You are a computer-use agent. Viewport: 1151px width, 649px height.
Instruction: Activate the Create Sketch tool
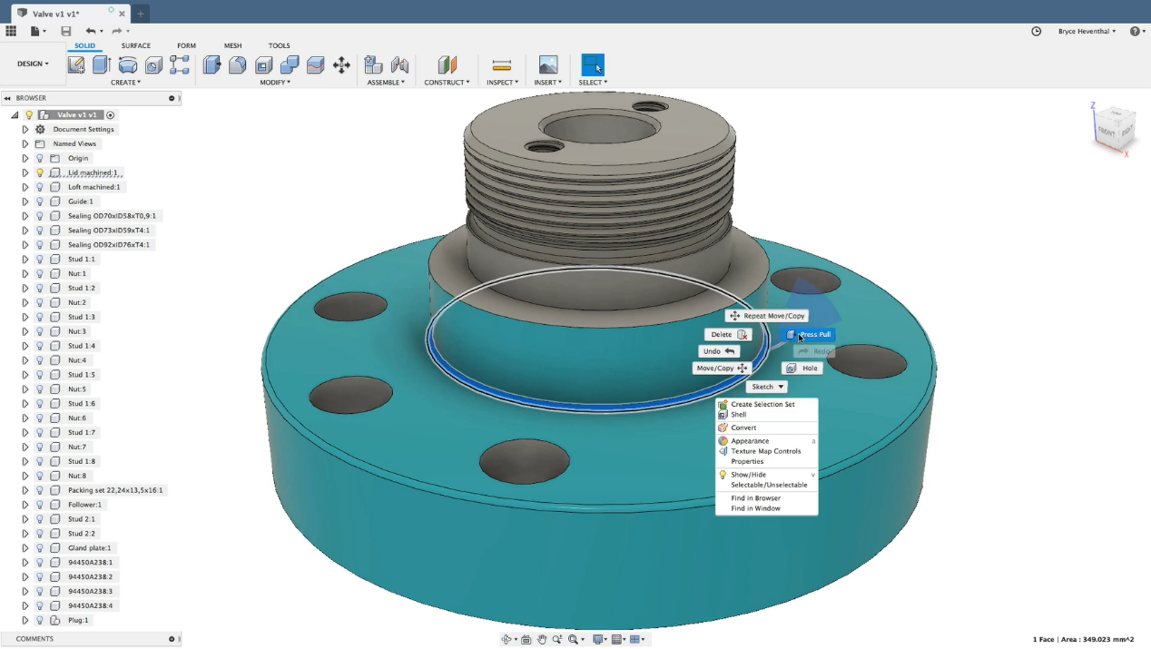point(76,64)
